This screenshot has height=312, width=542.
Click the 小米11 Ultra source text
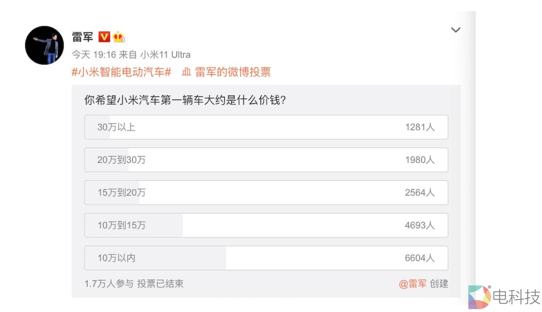pyautogui.click(x=165, y=55)
